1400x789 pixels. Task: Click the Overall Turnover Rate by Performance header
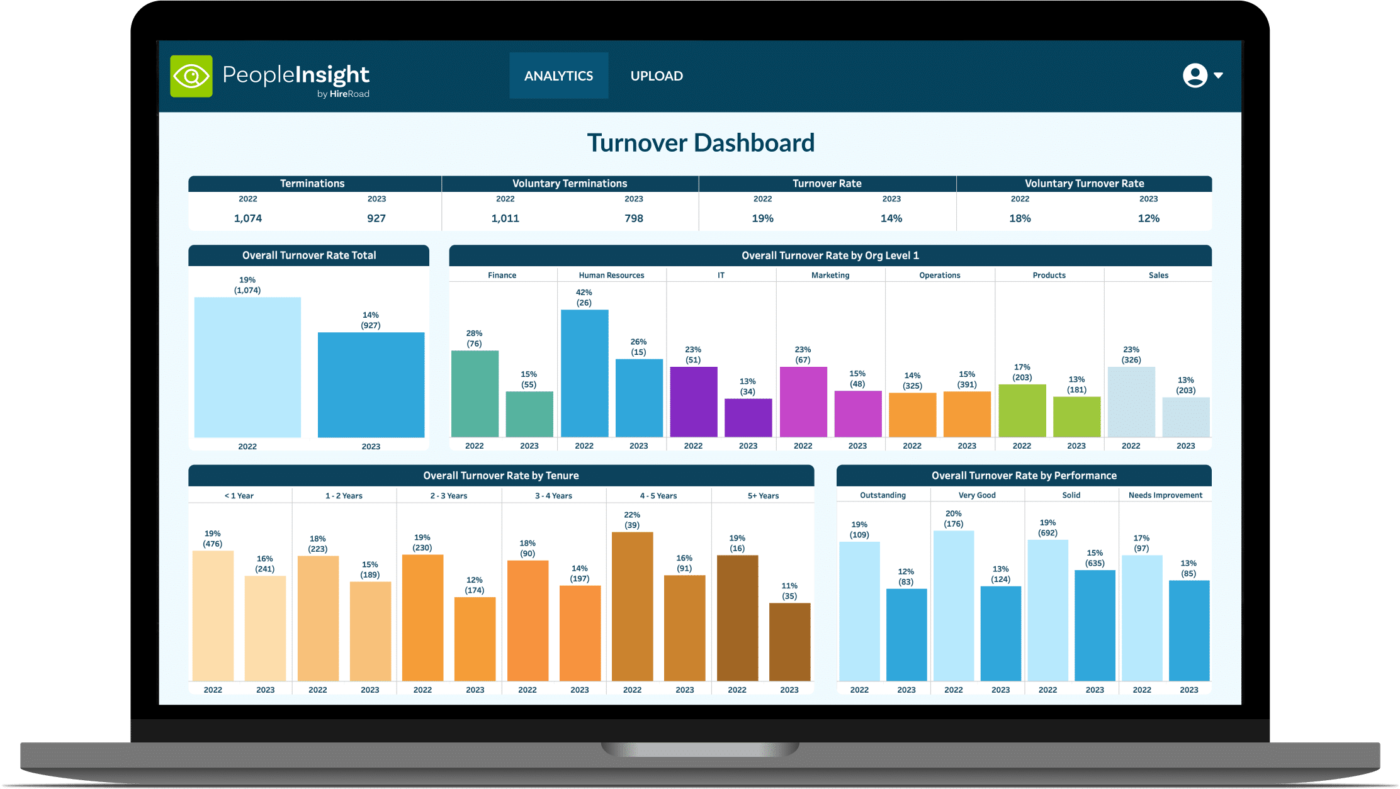[x=1024, y=476]
